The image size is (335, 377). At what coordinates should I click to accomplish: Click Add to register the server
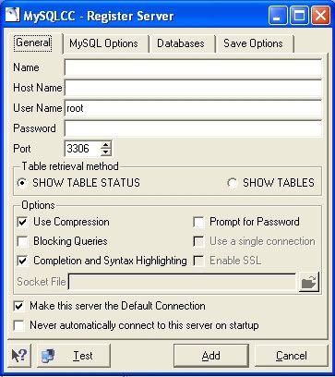211,356
